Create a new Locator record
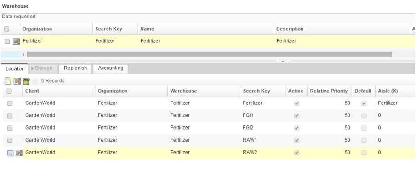This screenshot has height=171, width=416. click(x=8, y=81)
